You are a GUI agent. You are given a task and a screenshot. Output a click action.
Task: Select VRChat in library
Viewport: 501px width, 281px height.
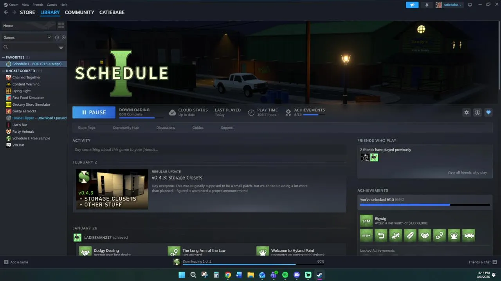coord(18,145)
